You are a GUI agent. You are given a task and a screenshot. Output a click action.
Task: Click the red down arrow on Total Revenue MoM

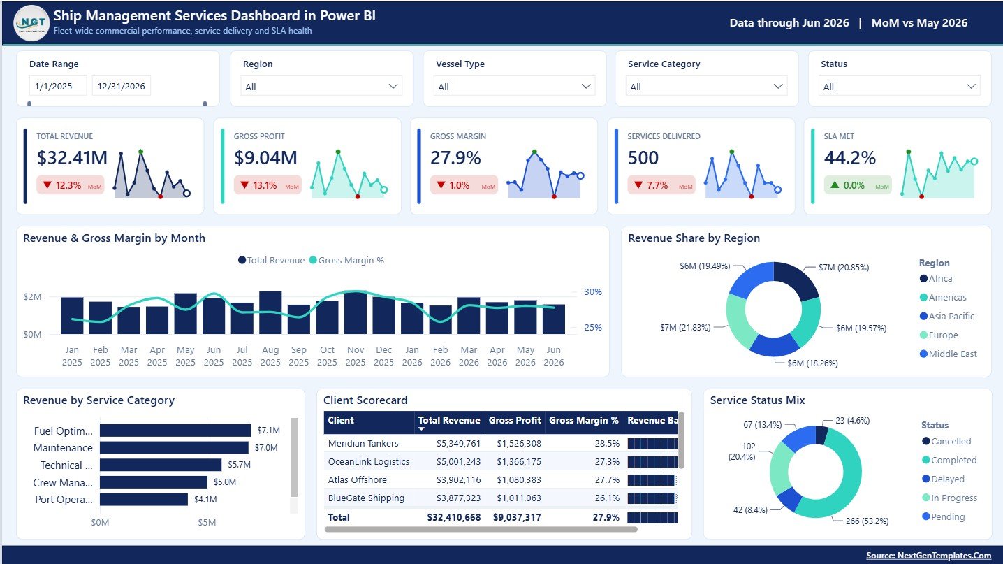click(x=47, y=185)
